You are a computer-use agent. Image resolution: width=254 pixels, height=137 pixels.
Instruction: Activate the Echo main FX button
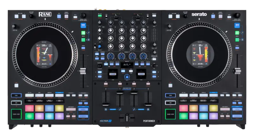(x=106, y=64)
